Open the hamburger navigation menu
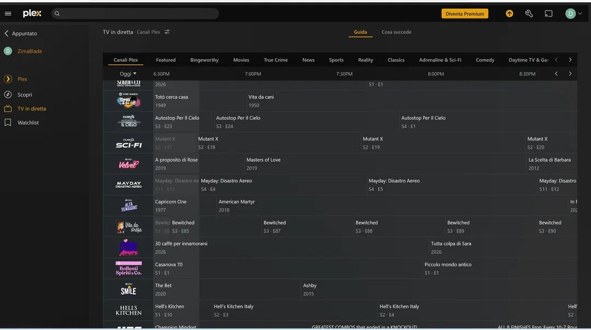 (8, 14)
